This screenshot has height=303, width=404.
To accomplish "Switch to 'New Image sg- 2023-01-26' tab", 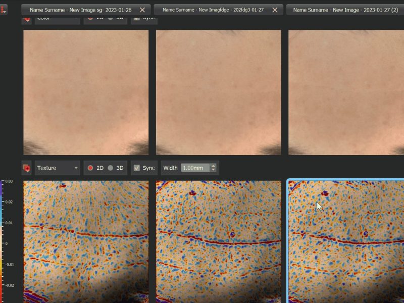I will point(81,10).
